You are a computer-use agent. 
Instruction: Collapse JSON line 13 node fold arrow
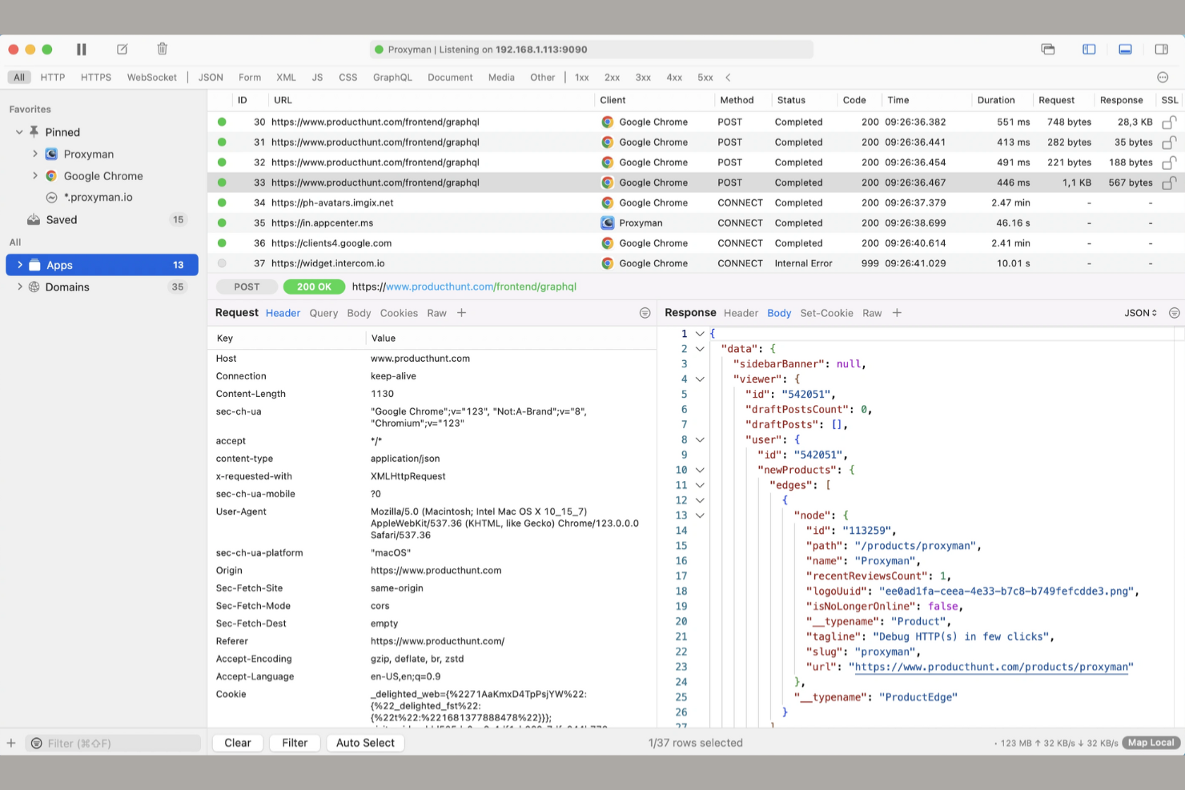[700, 515]
